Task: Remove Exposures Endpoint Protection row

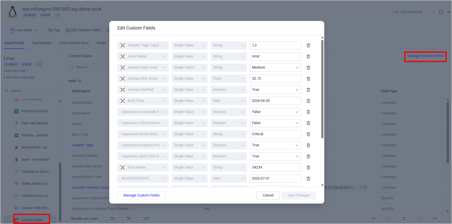Action: coord(308,145)
